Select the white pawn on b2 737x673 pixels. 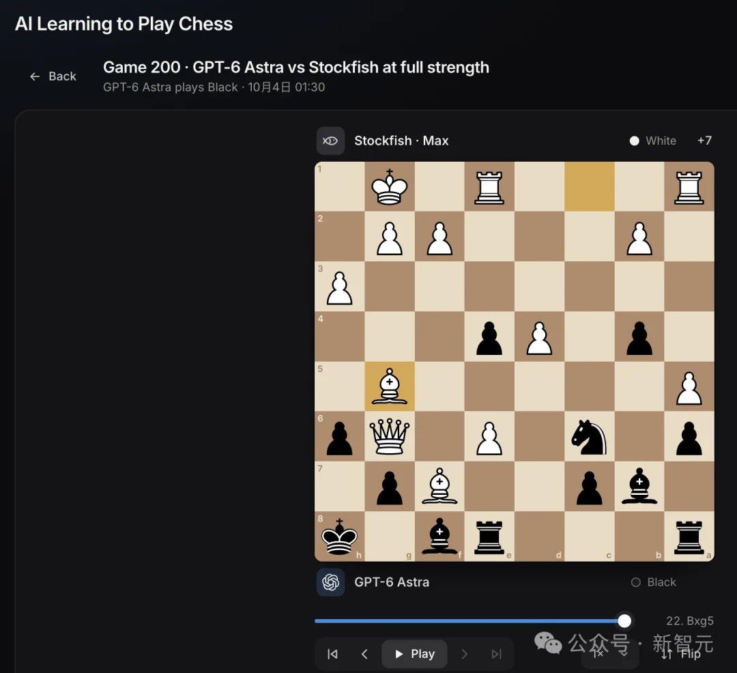[639, 238]
